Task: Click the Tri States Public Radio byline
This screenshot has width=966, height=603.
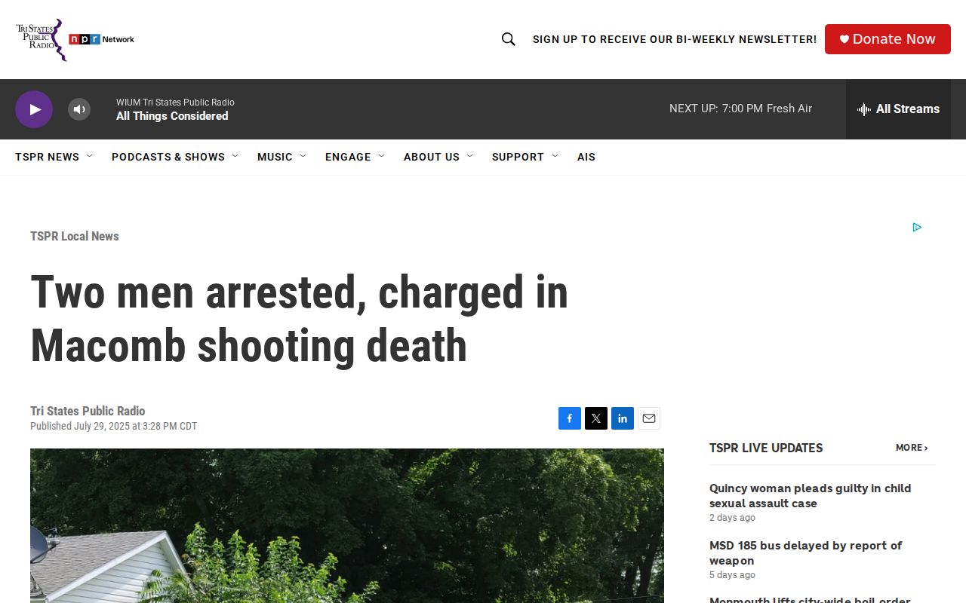Action: (88, 411)
